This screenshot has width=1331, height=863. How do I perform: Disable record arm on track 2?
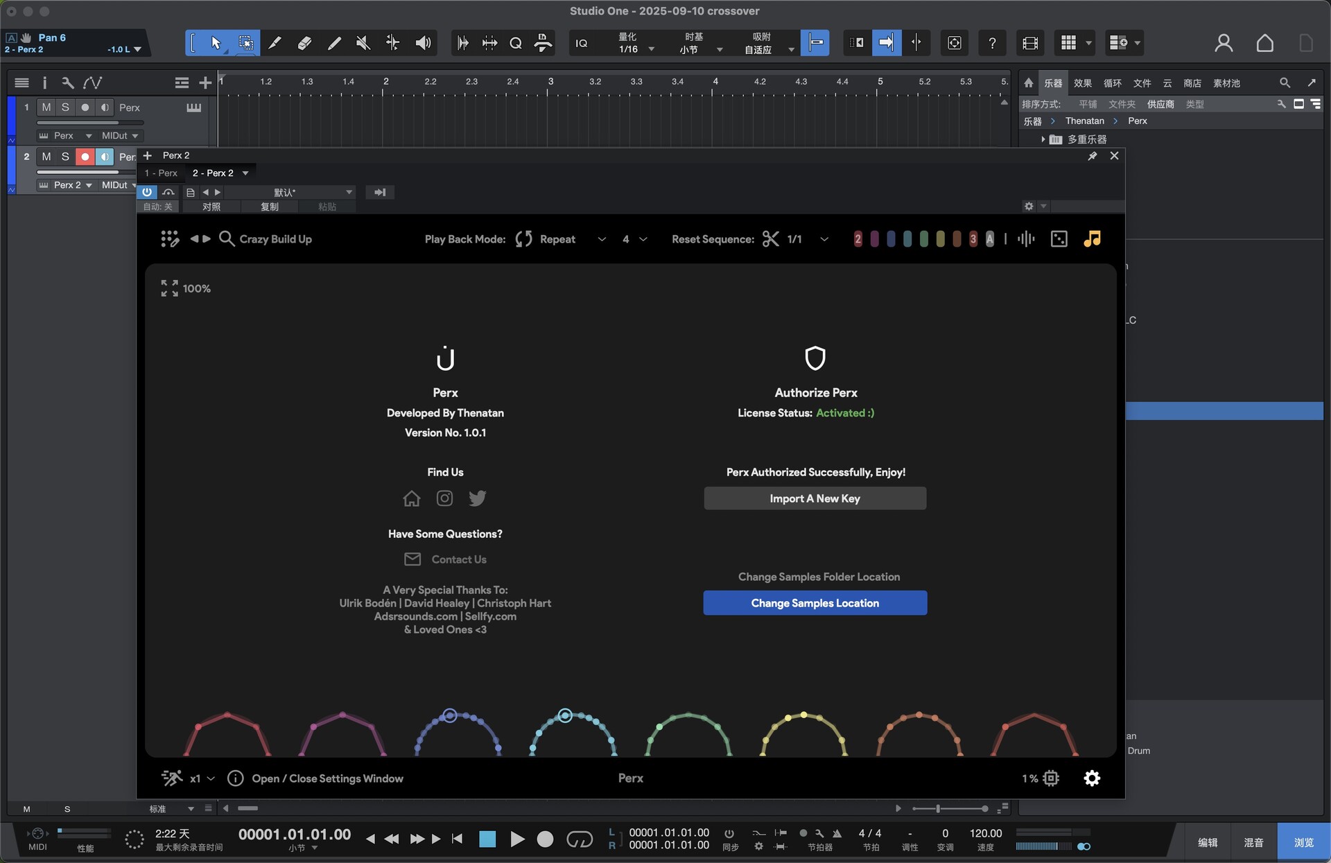85,157
